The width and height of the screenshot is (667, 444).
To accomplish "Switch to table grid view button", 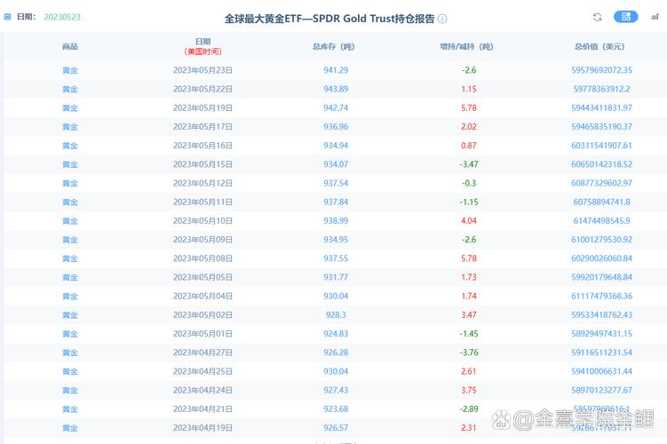I will point(626,17).
